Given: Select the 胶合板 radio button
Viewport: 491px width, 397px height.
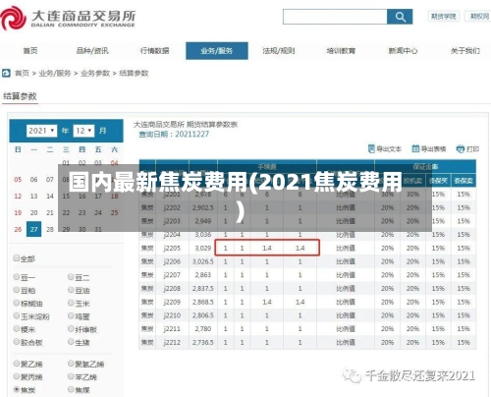Looking at the screenshot, I should point(17,342).
